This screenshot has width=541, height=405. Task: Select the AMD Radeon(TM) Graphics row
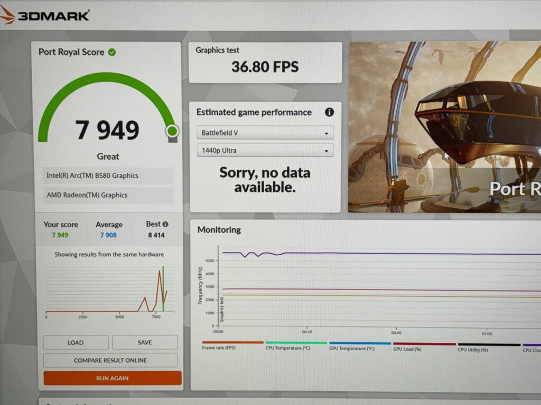[x=108, y=195]
